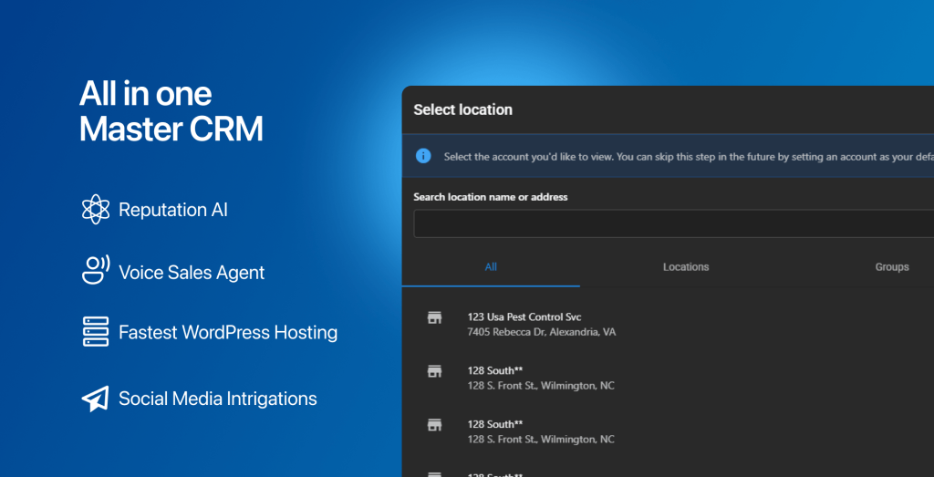Click the Reputation AI label
This screenshot has height=477, width=934.
(173, 210)
